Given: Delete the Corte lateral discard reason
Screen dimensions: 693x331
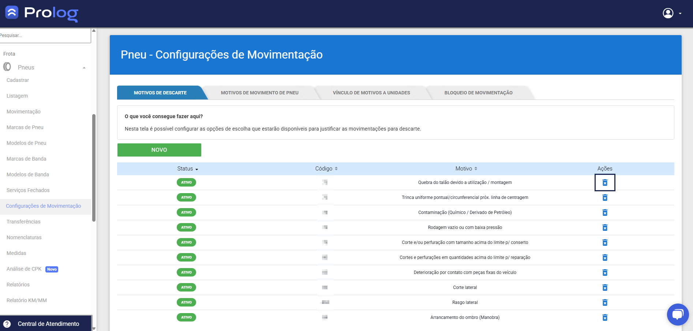Looking at the screenshot, I should (605, 287).
